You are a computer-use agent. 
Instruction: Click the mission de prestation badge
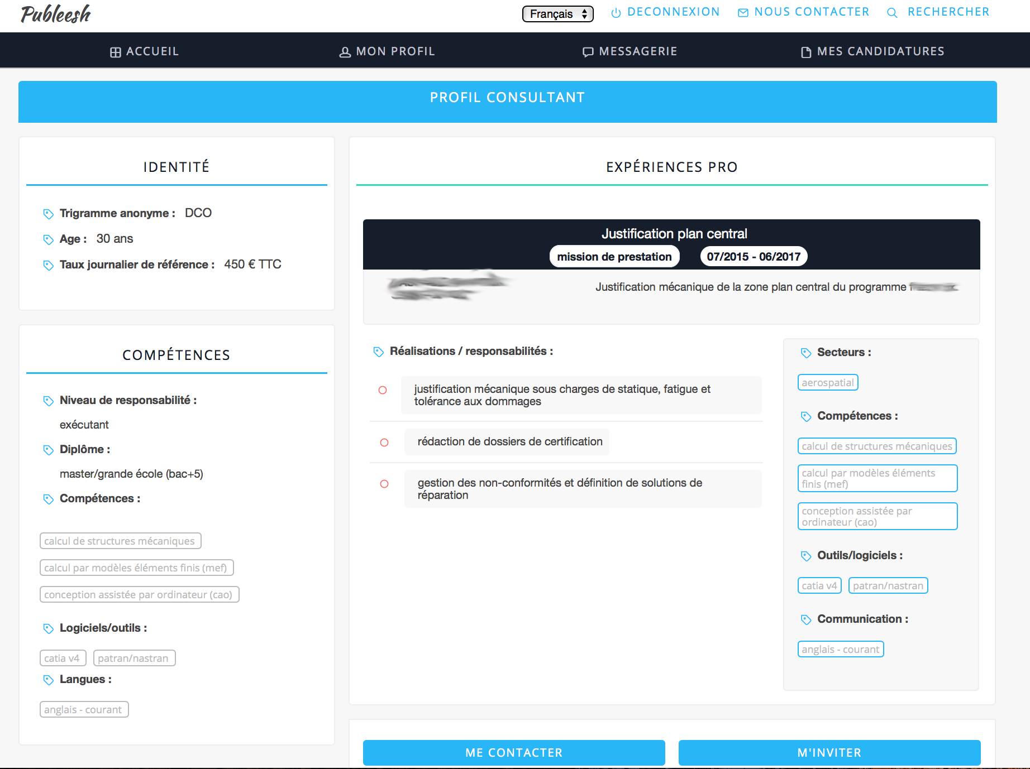614,257
